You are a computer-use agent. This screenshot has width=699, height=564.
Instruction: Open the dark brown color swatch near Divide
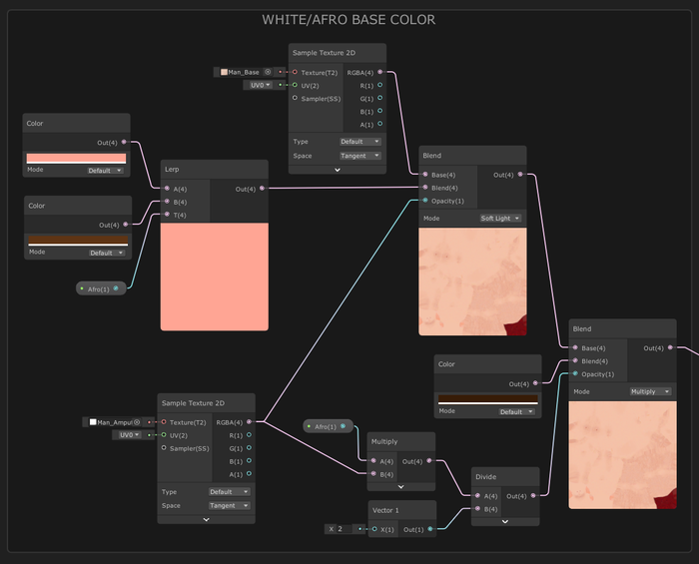pyautogui.click(x=488, y=399)
